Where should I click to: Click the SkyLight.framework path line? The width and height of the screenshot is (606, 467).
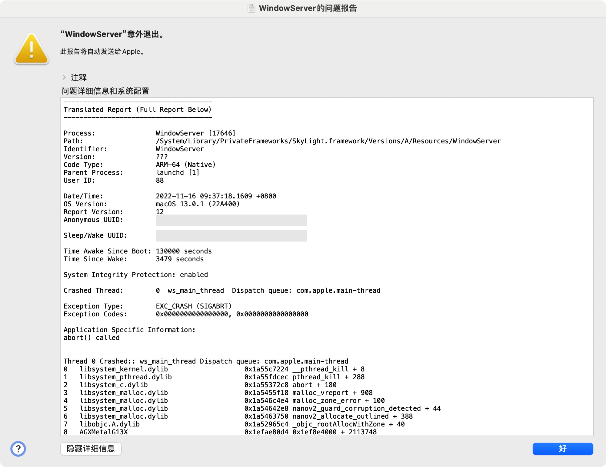tap(328, 141)
